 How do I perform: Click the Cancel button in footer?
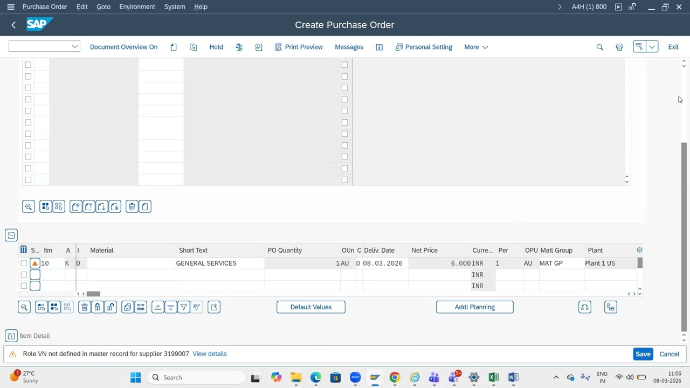670,354
